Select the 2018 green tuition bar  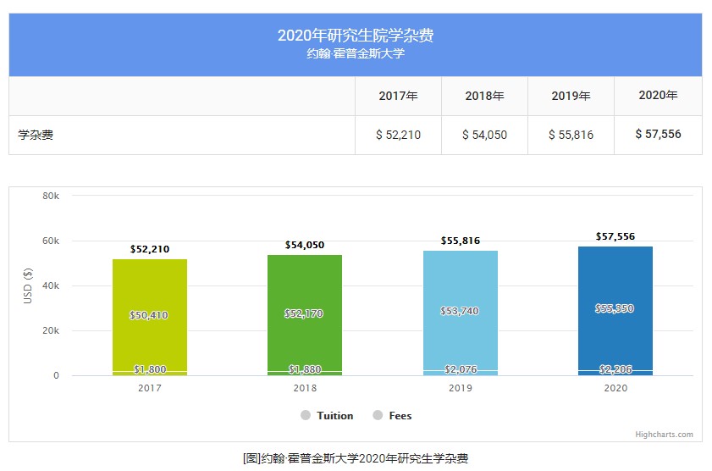[305, 288]
